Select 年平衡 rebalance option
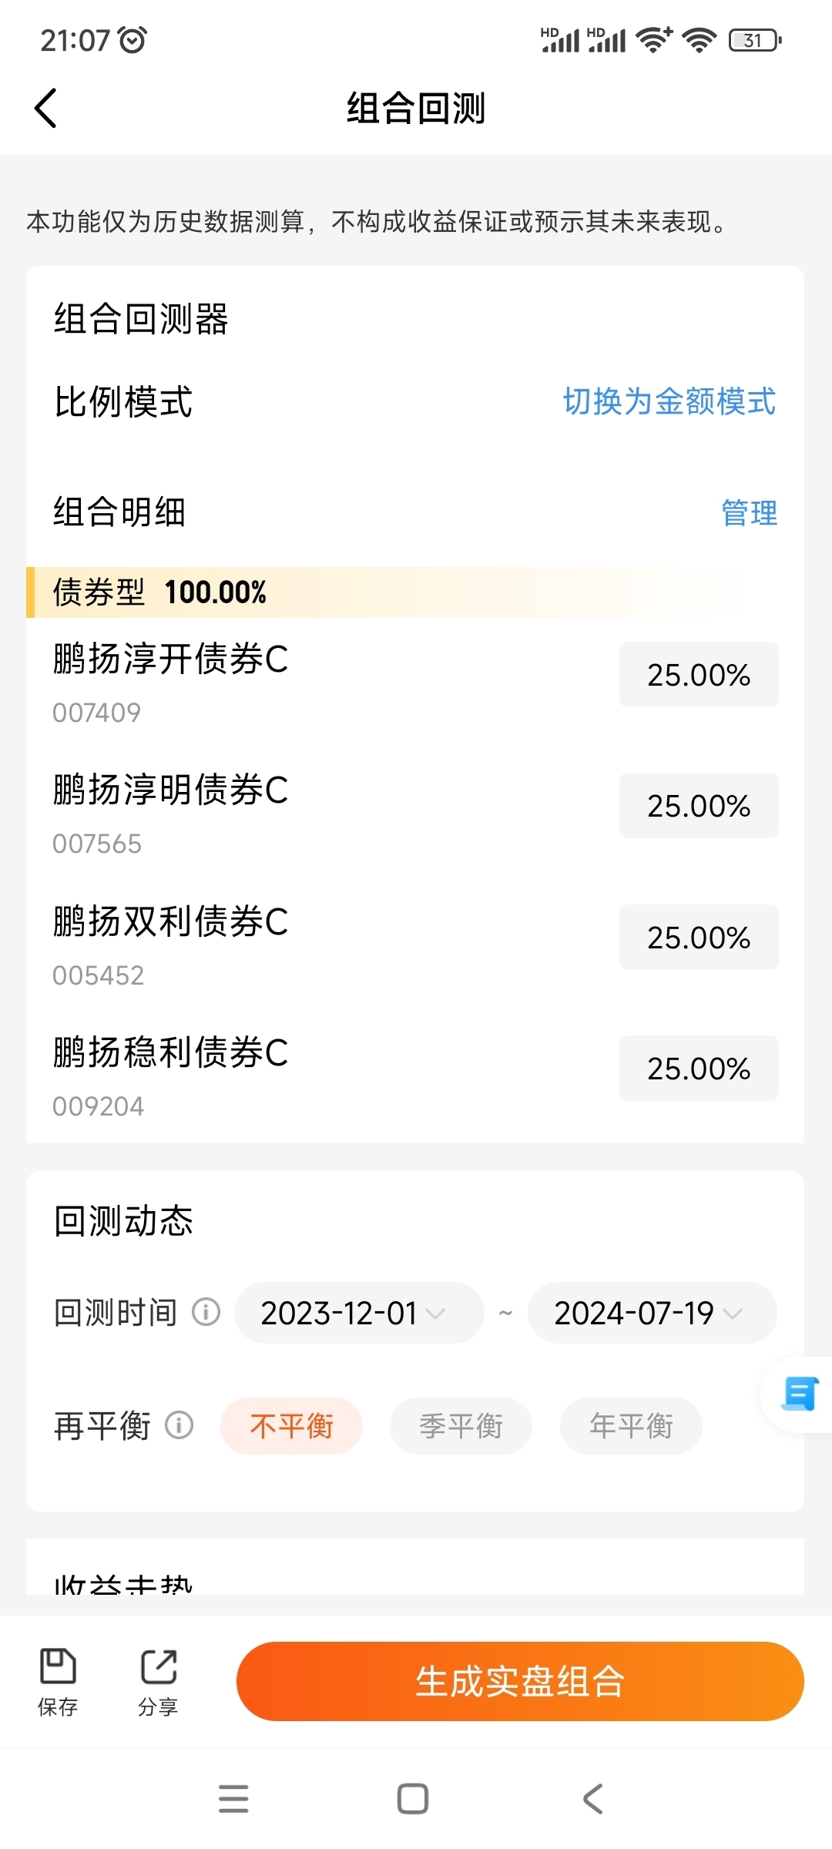Image resolution: width=832 pixels, height=1849 pixels. (x=631, y=1426)
